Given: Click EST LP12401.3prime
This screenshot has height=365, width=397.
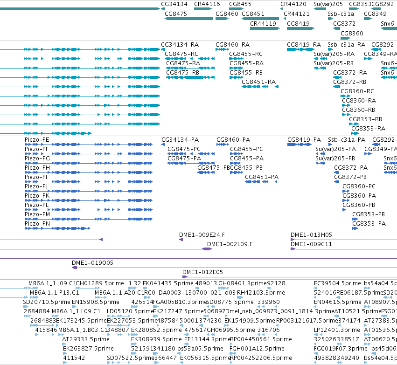Looking at the screenshot, I should point(337,330).
